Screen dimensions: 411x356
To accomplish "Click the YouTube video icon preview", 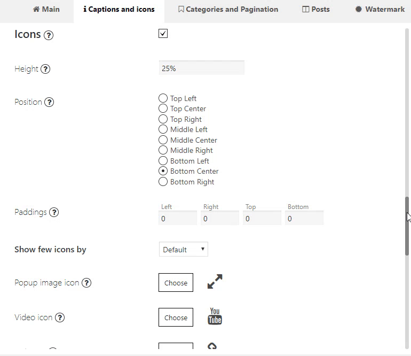I will tap(215, 316).
